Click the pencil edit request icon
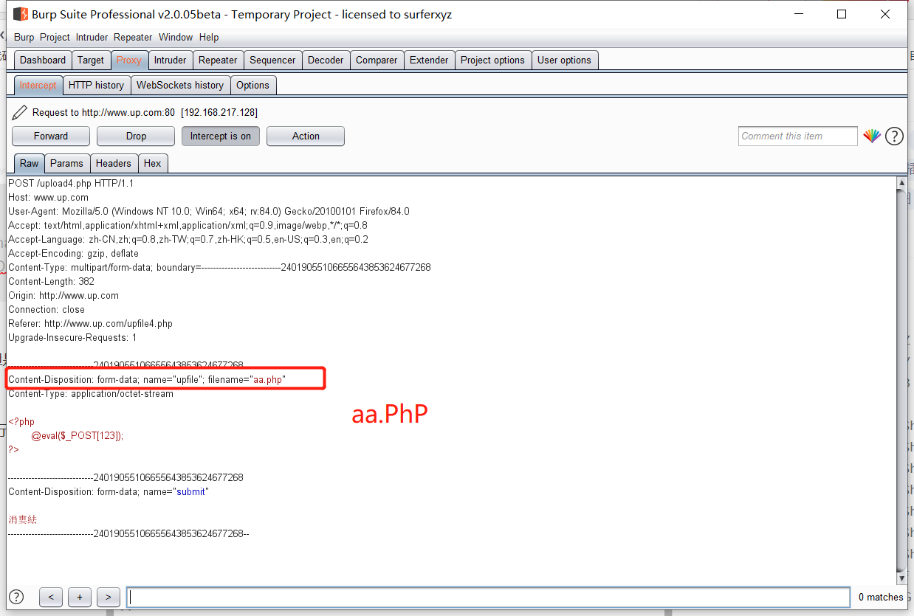The width and height of the screenshot is (914, 616). pyautogui.click(x=20, y=112)
